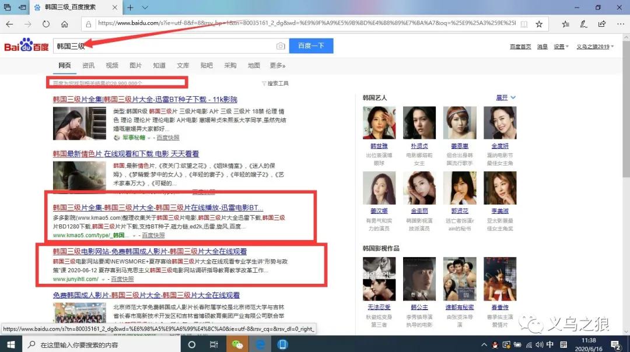Switch to the 地图 search tab
This screenshot has height=352, width=630.
[254, 66]
